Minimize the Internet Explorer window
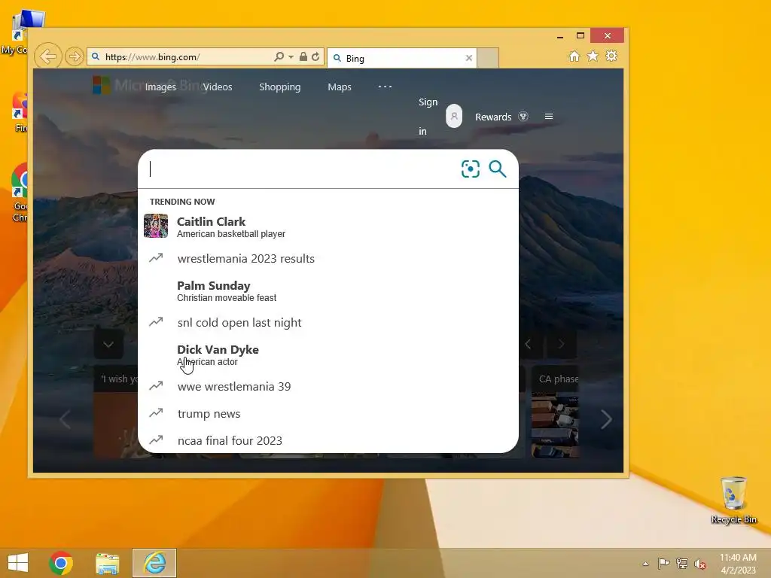This screenshot has width=771, height=578. (x=560, y=36)
